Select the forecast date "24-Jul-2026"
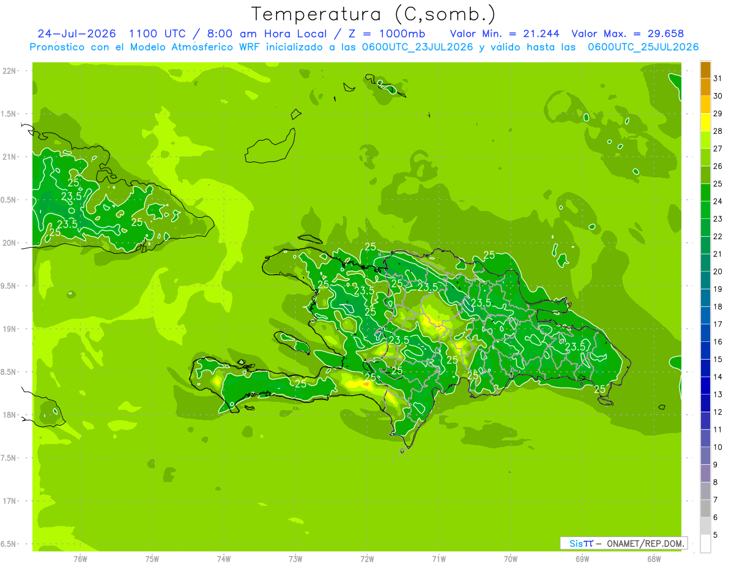Image resolution: width=734 pixels, height=567 pixels. (76, 34)
